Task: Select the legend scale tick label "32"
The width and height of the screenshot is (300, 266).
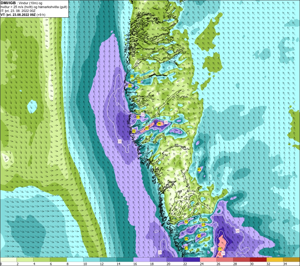Action: (268, 264)
